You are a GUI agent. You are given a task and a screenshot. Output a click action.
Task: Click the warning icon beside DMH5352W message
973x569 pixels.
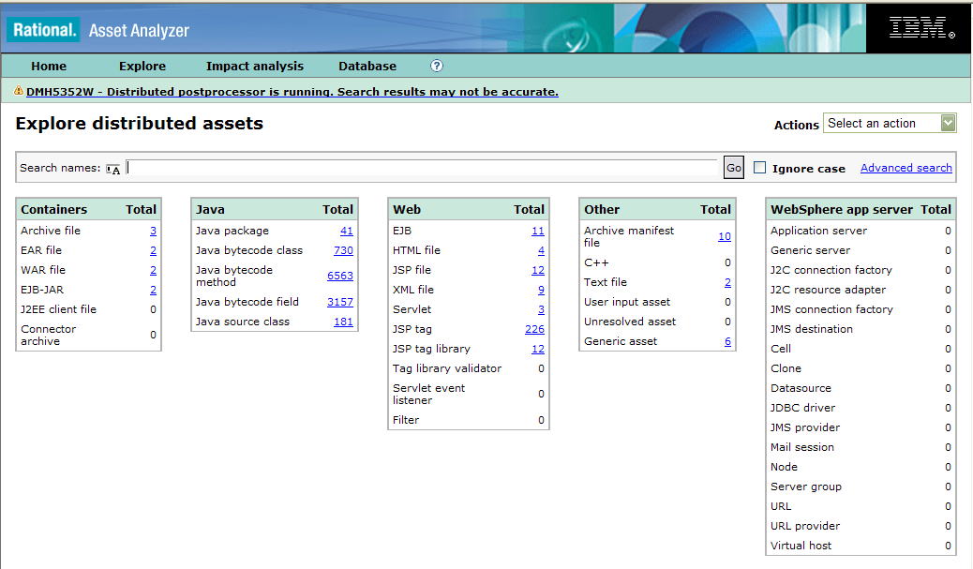(x=19, y=92)
